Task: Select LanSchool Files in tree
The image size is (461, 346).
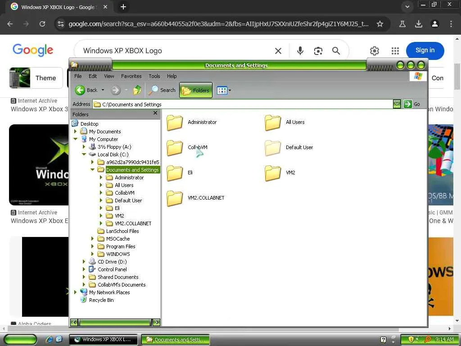Action: coord(122,231)
